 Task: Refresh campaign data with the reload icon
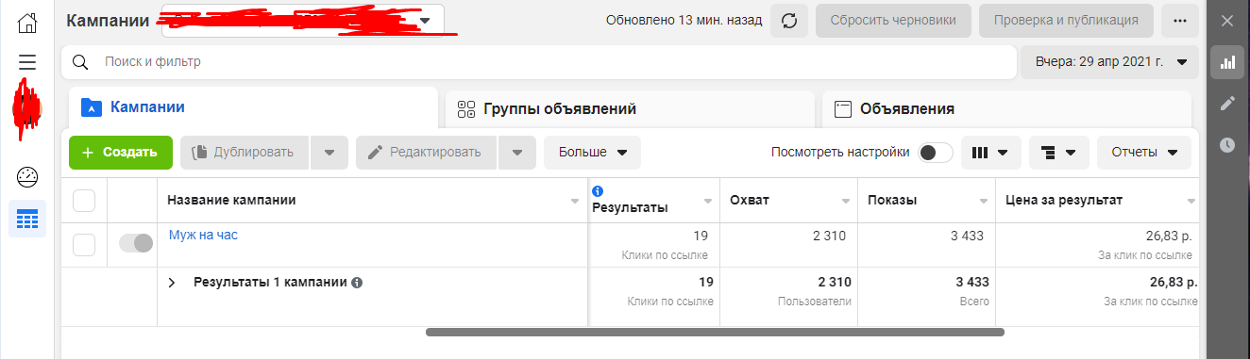pyautogui.click(x=789, y=21)
